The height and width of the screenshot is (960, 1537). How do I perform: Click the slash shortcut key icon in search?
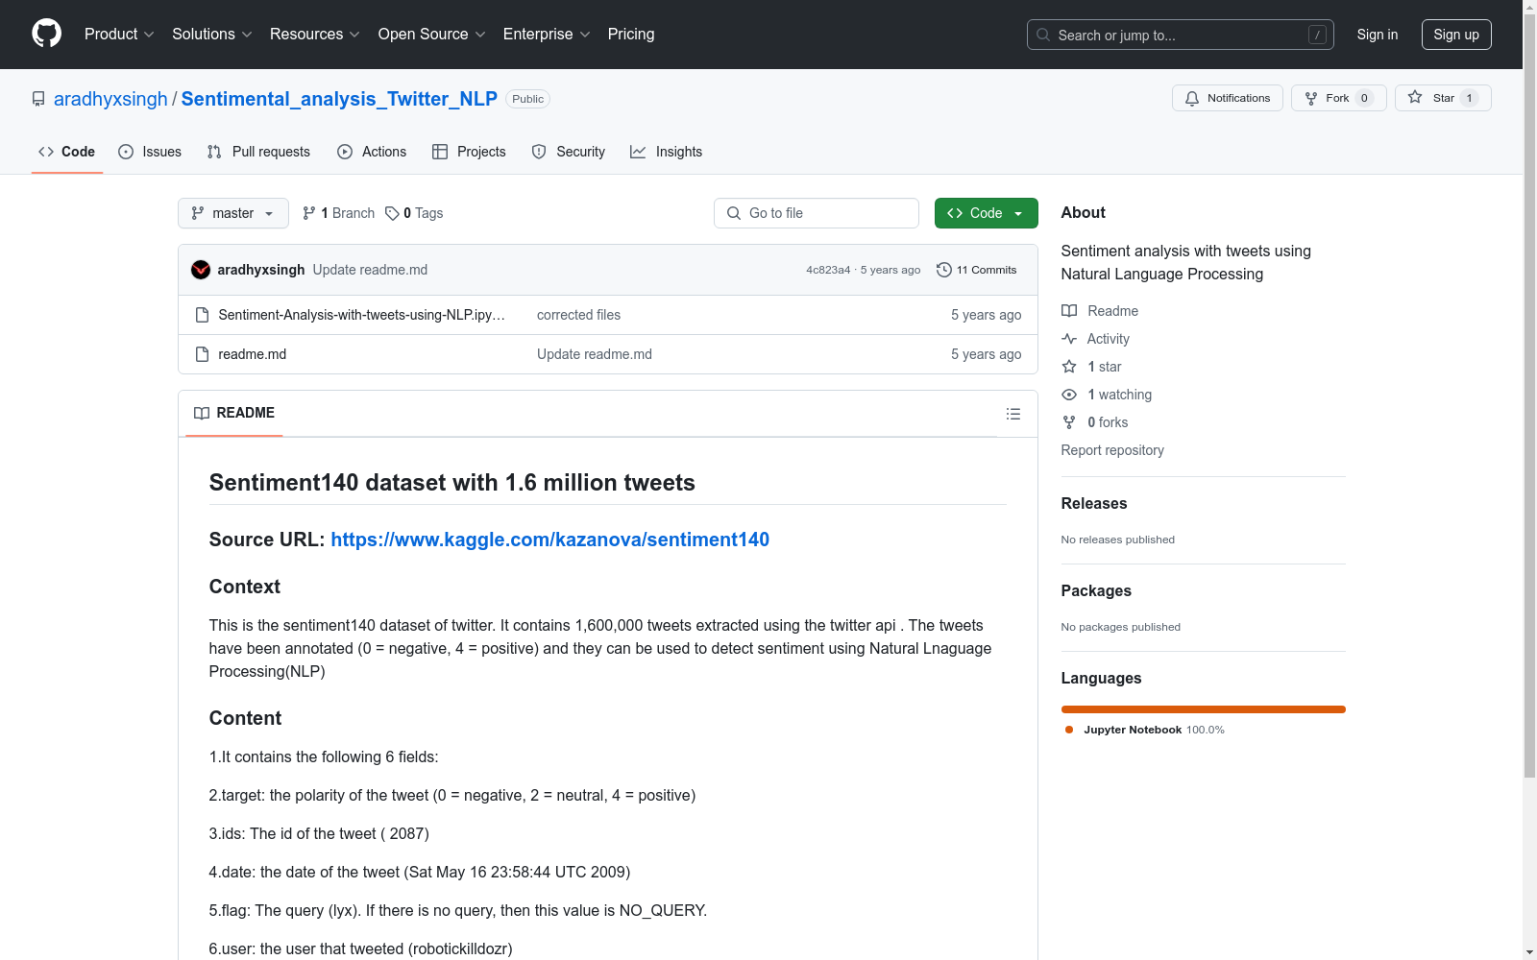click(1317, 35)
